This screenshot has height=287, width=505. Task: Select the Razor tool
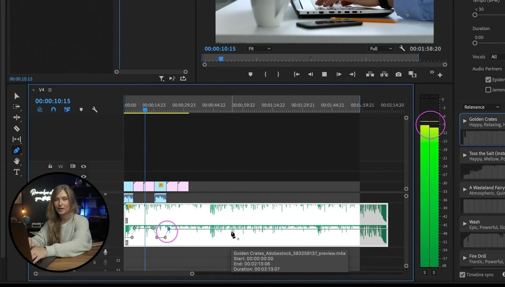pos(17,129)
